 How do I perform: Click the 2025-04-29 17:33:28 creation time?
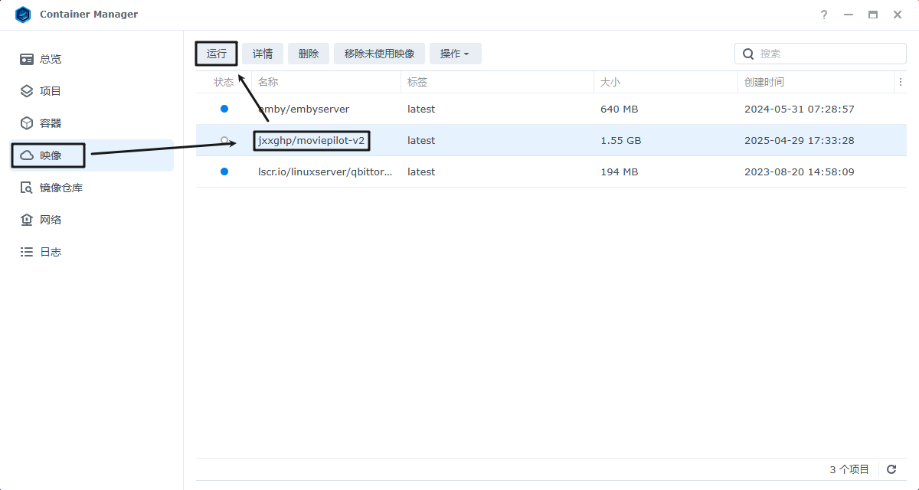800,140
